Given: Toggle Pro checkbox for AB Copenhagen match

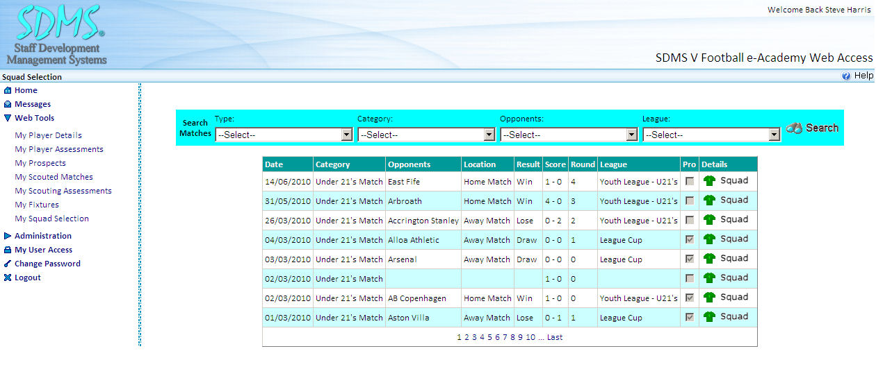Looking at the screenshot, I should coord(689,298).
